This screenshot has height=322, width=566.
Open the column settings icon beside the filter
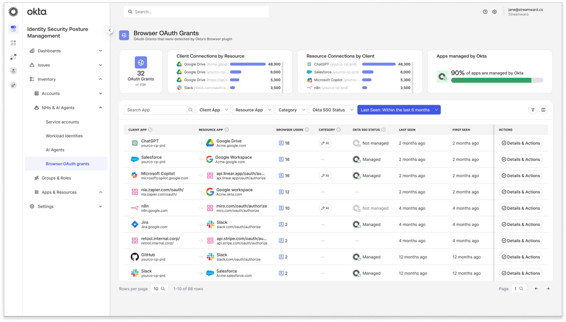544,109
